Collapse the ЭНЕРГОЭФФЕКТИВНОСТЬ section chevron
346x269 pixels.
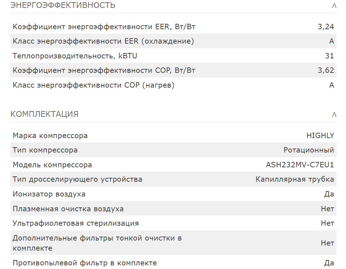(x=334, y=6)
